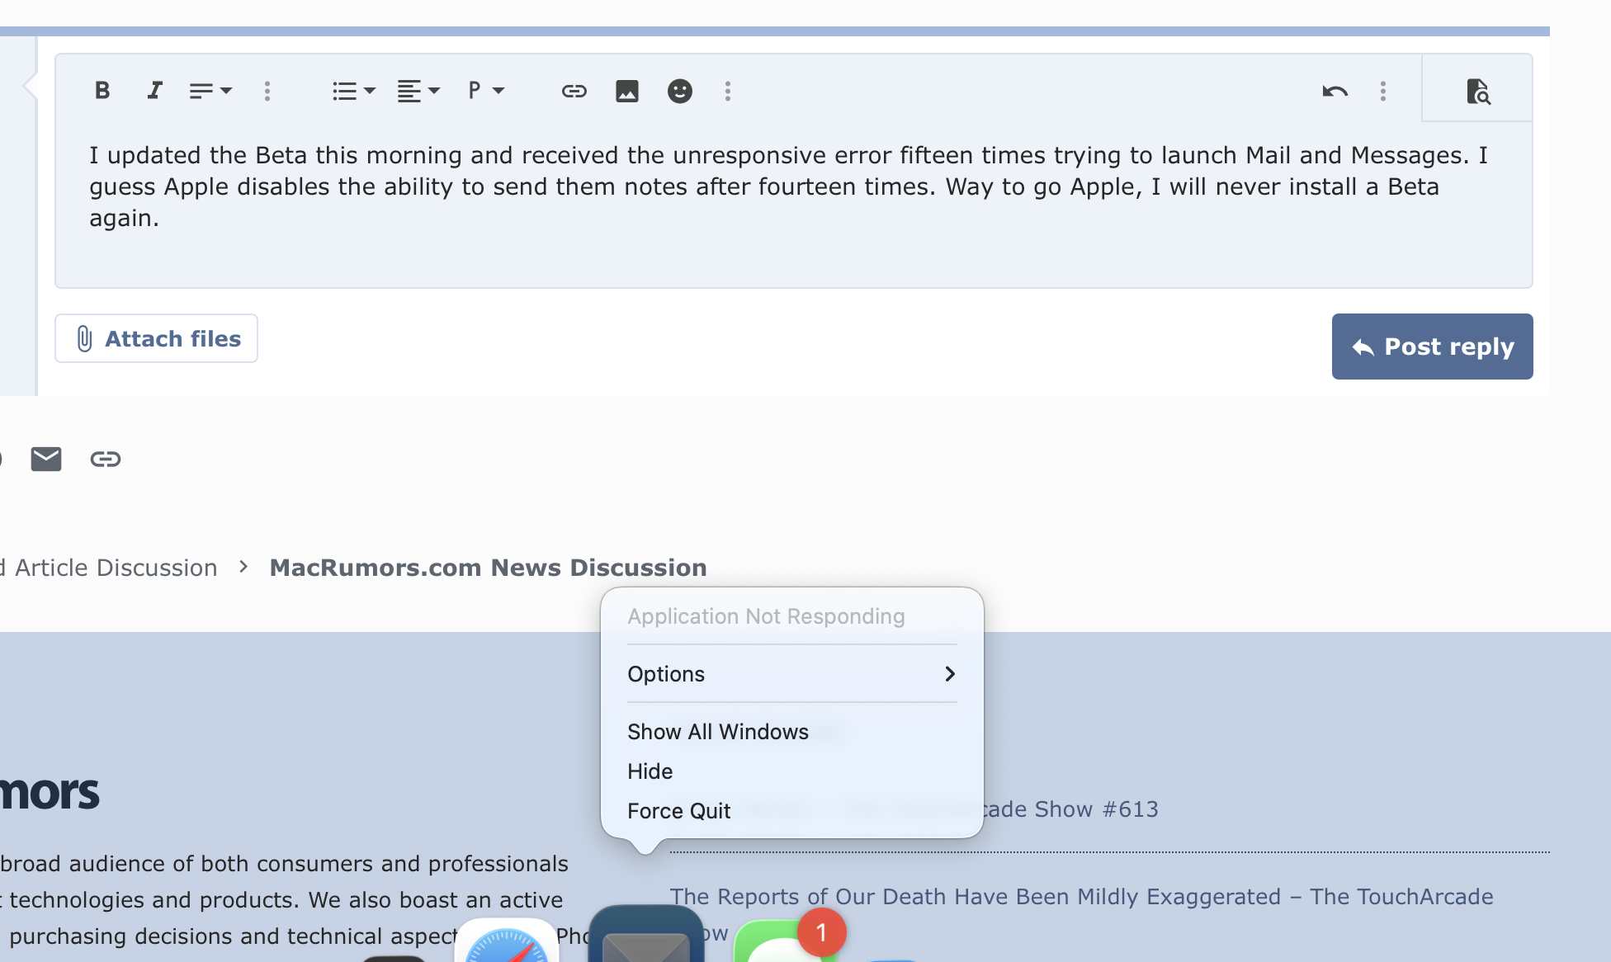Toggle bold formatting in editor

[102, 91]
